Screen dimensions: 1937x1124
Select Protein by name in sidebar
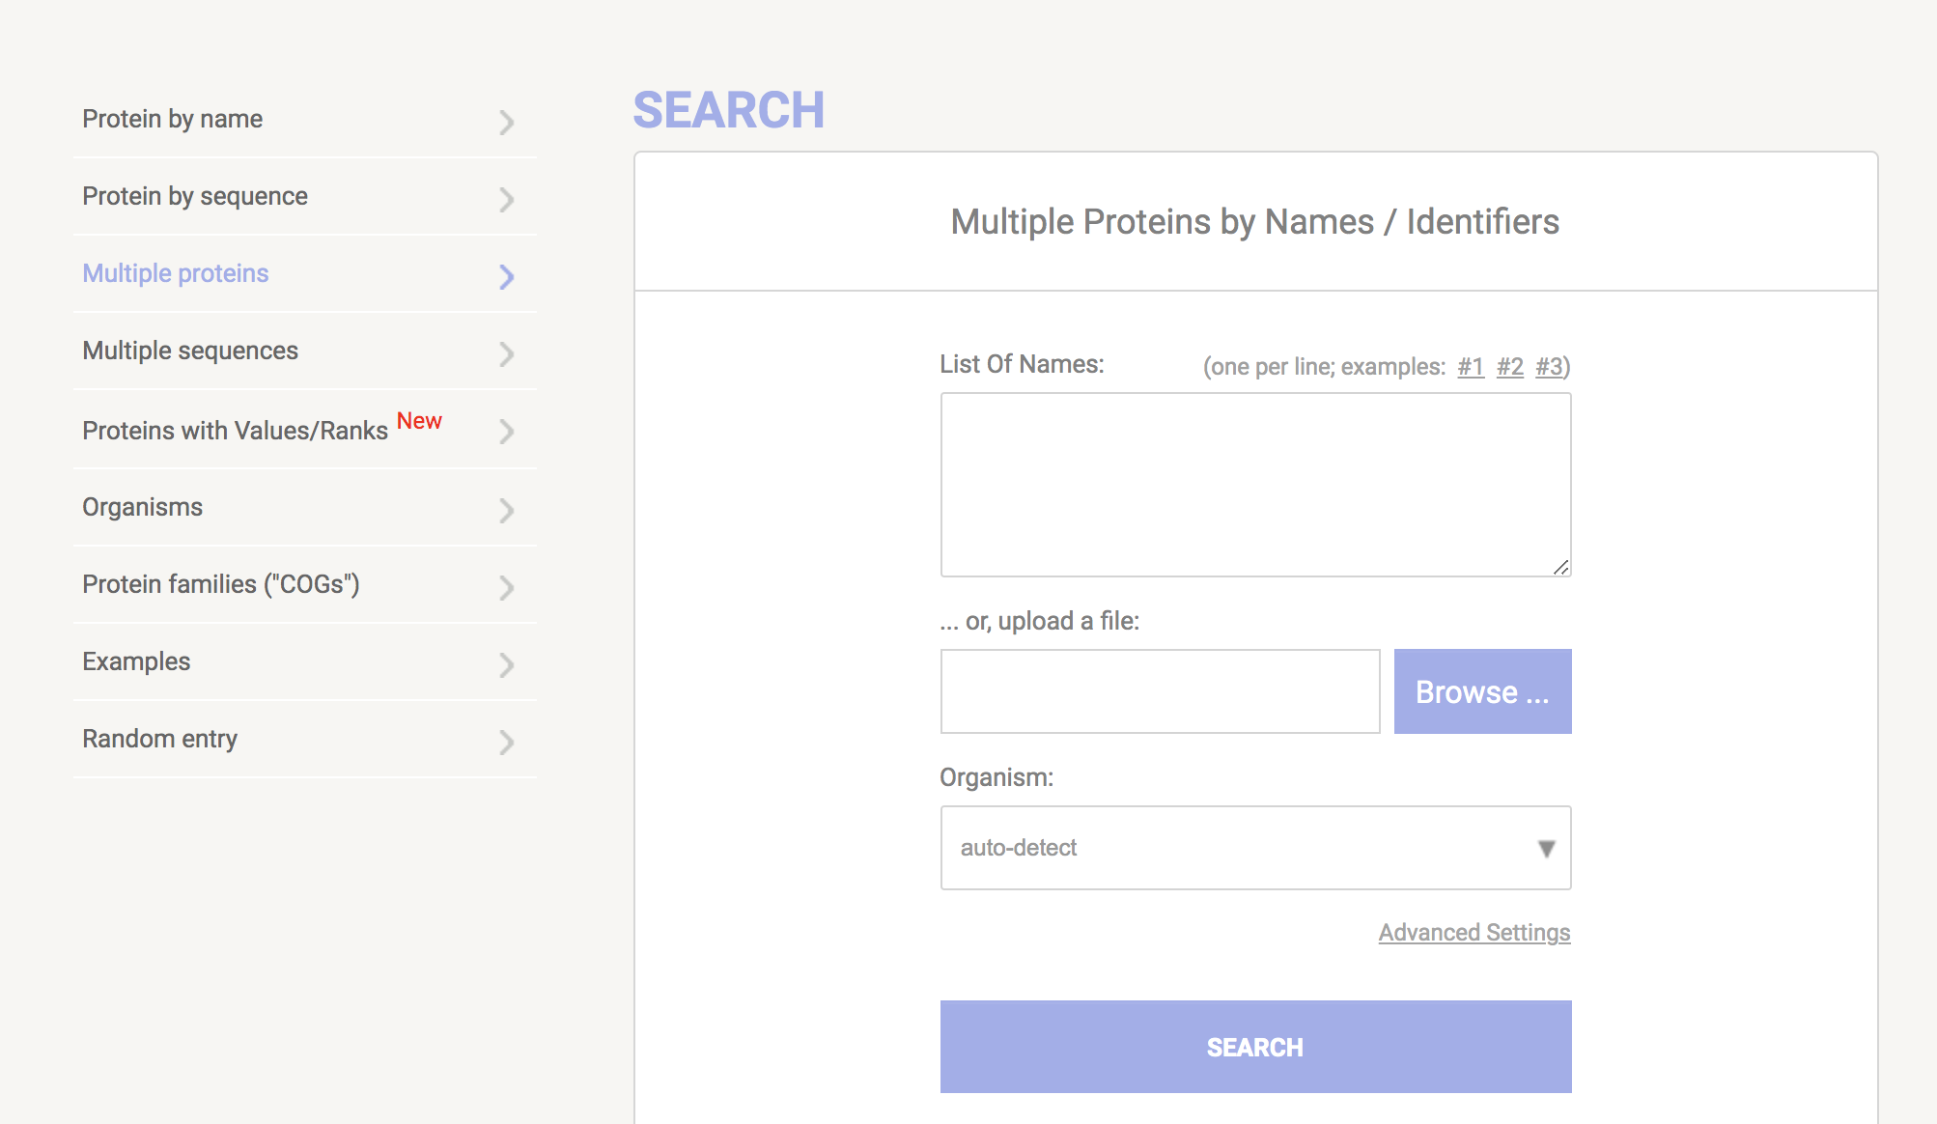pos(172,119)
